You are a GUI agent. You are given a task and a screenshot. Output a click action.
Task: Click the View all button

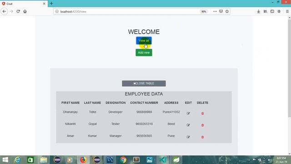[x=144, y=41]
